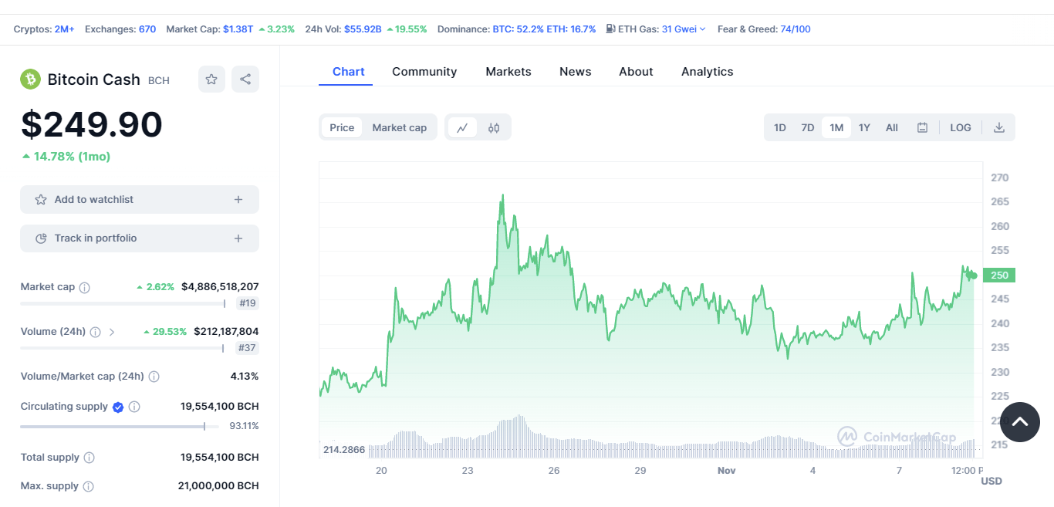Click plus icon on Track in portfolio
Screen dimensions: 1054x507
click(x=238, y=238)
